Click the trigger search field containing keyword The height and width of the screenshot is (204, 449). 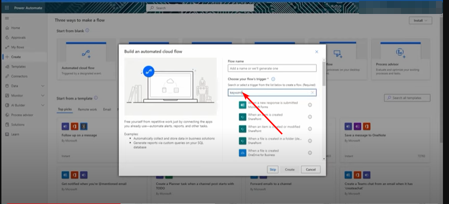pos(272,92)
